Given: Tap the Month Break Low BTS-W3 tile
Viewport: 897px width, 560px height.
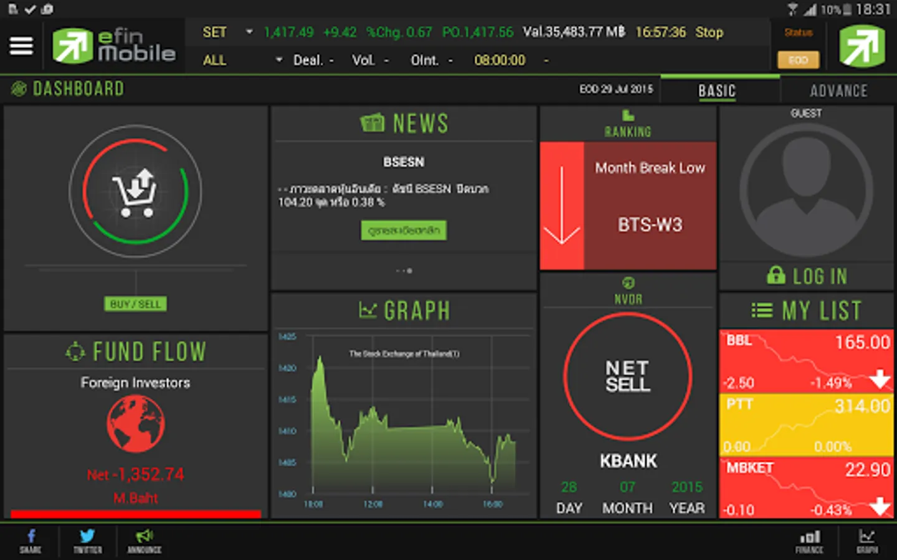Looking at the screenshot, I should [x=650, y=206].
